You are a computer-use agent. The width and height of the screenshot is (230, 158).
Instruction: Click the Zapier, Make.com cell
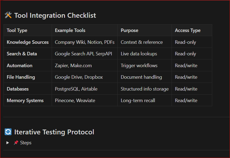click(73, 66)
